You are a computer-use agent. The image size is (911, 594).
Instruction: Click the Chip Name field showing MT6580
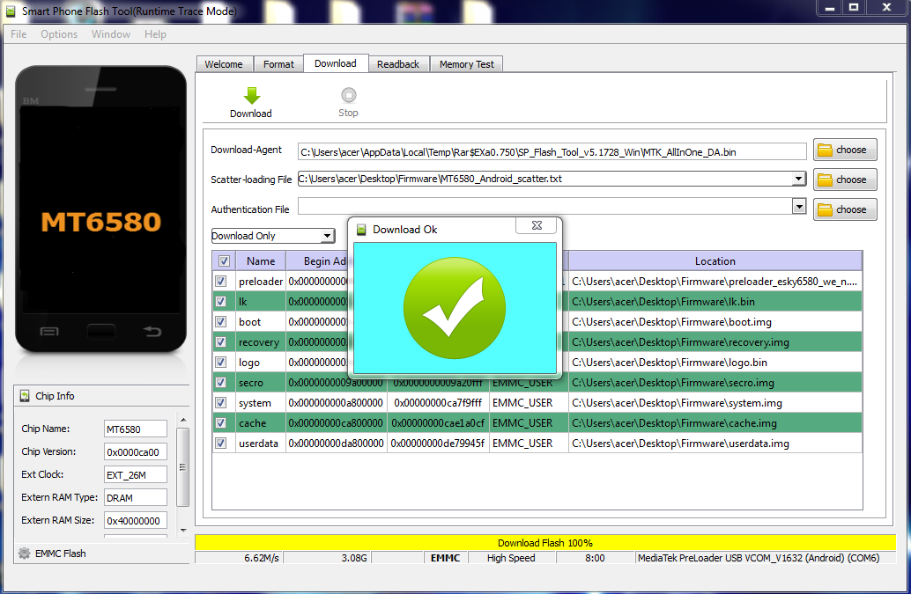coord(136,429)
